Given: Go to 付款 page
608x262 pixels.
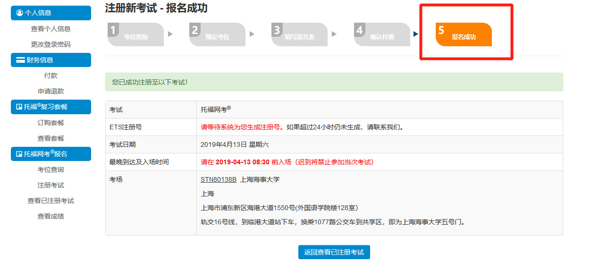Looking at the screenshot, I should tap(51, 76).
